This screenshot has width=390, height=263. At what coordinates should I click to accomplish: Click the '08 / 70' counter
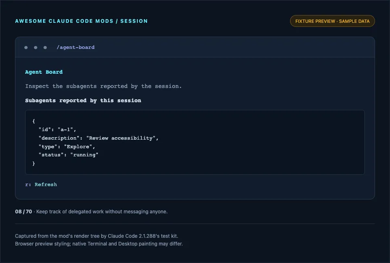24,212
